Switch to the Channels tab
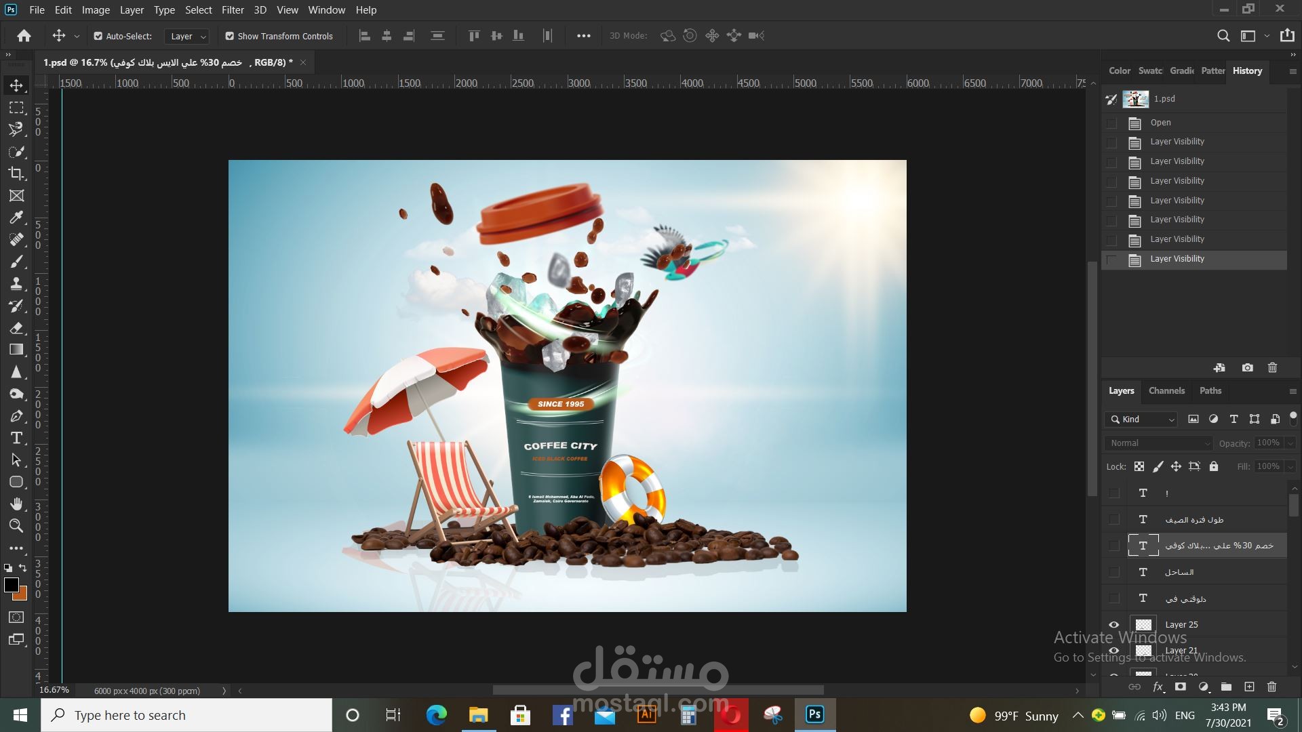This screenshot has width=1302, height=732. click(1166, 390)
